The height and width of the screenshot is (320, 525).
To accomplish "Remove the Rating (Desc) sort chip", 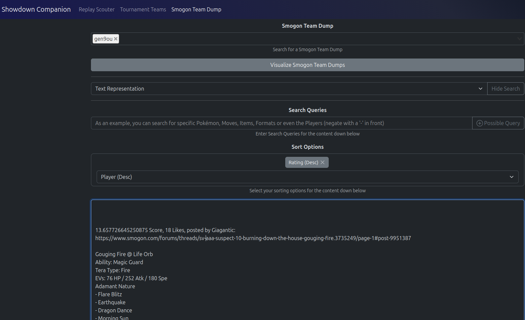I will point(322,163).
